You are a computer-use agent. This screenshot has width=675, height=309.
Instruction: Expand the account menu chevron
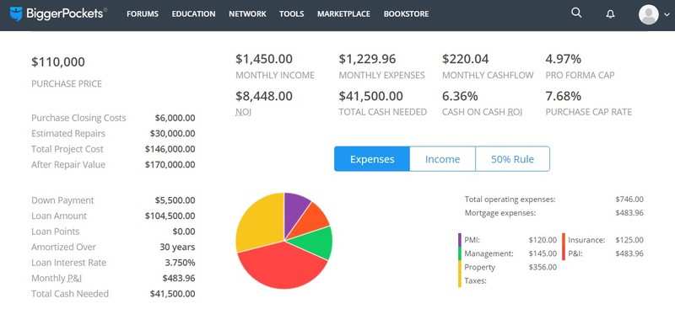[x=667, y=15]
